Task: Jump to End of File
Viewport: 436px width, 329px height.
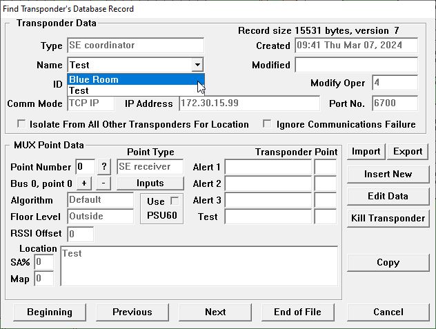Action: (297, 312)
